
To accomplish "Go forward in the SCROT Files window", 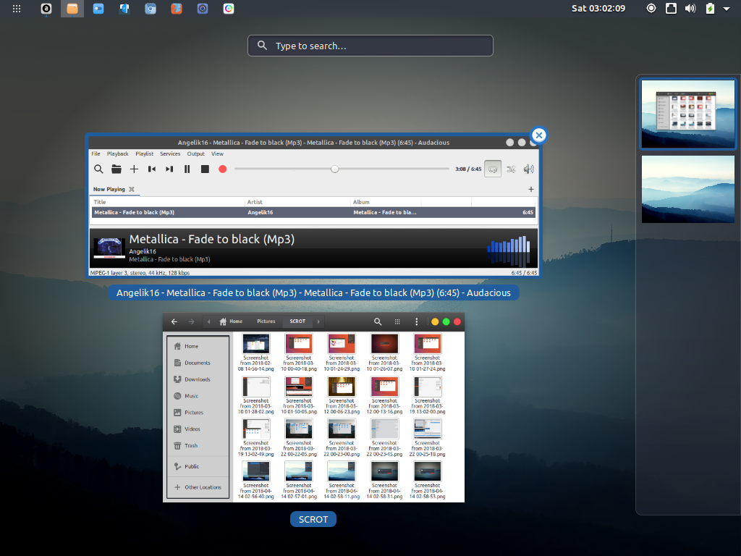I will point(191,321).
